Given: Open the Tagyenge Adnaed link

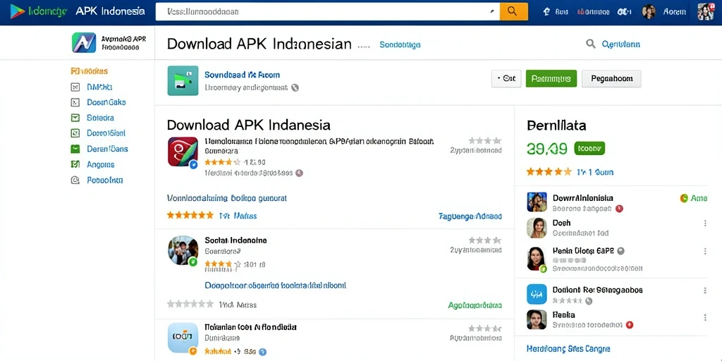Looking at the screenshot, I should pos(470,216).
